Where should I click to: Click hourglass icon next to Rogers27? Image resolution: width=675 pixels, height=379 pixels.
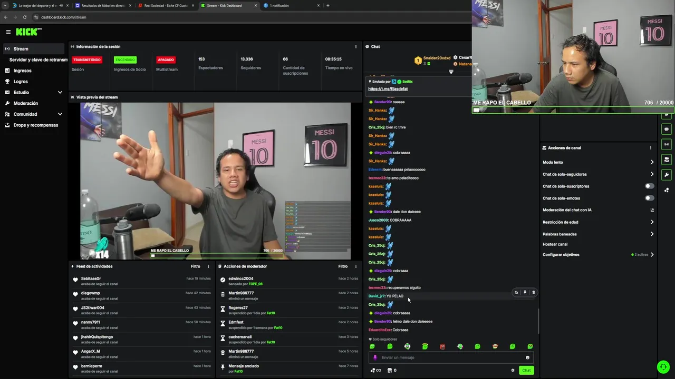point(223,309)
